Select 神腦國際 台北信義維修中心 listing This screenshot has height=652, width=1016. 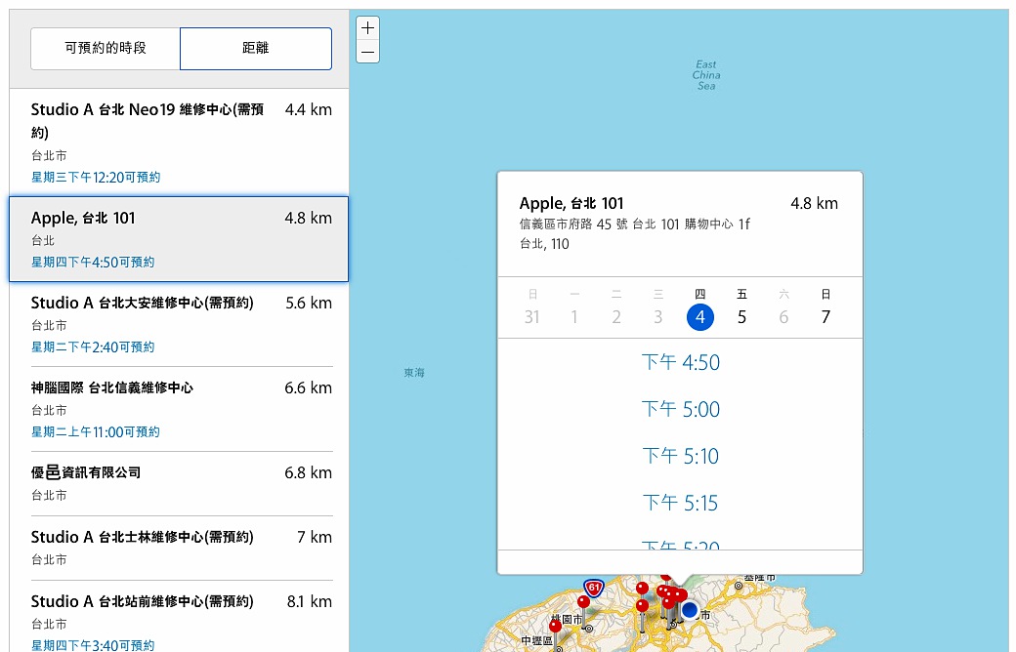tap(179, 409)
